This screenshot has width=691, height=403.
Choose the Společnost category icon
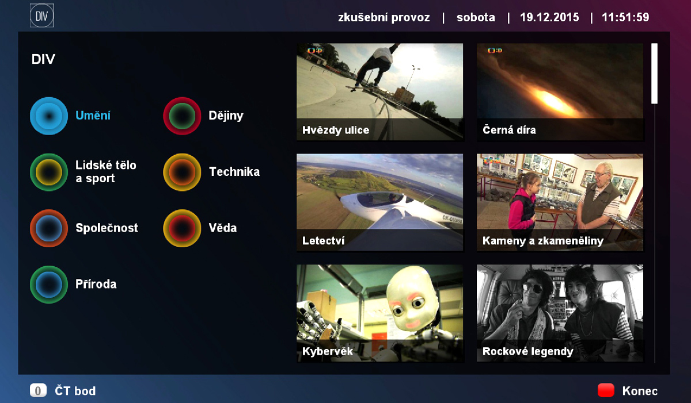pyautogui.click(x=48, y=228)
